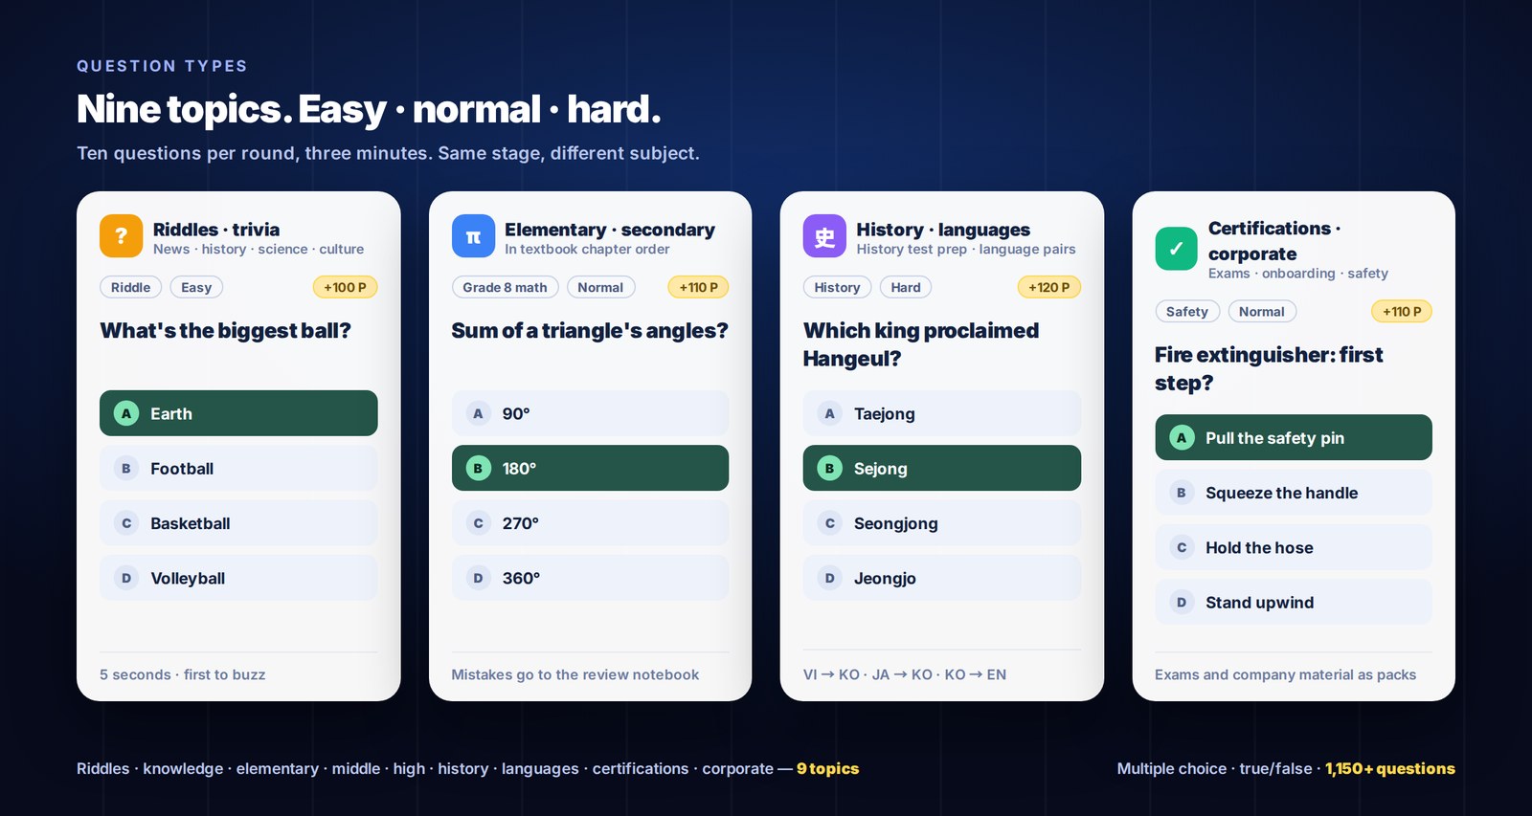Screen dimensions: 1532x816
Task: Click the Safety tag chip
Action: click(x=1187, y=311)
